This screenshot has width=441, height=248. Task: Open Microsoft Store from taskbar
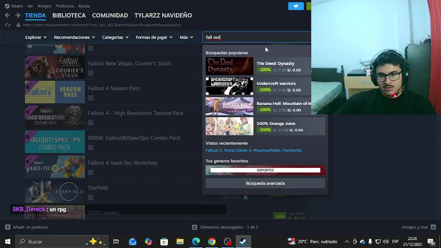pyautogui.click(x=164, y=242)
